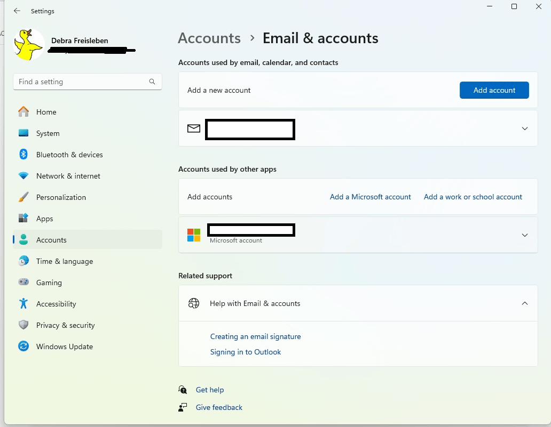Click the Get help headset icon
The image size is (551, 427).
point(183,390)
